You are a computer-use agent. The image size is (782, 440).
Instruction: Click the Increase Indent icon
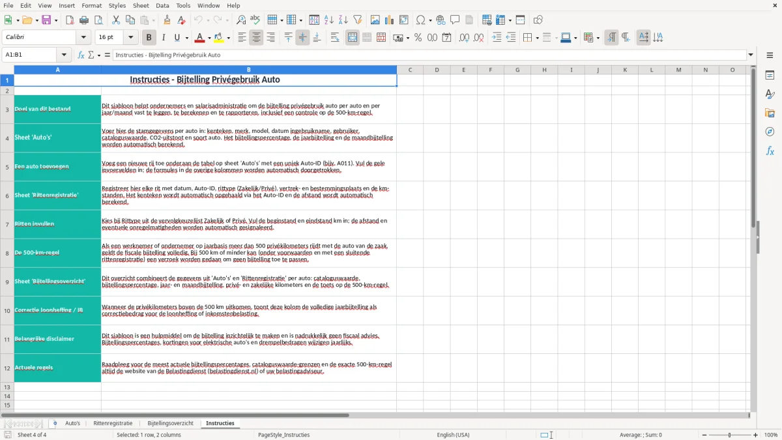tap(497, 38)
